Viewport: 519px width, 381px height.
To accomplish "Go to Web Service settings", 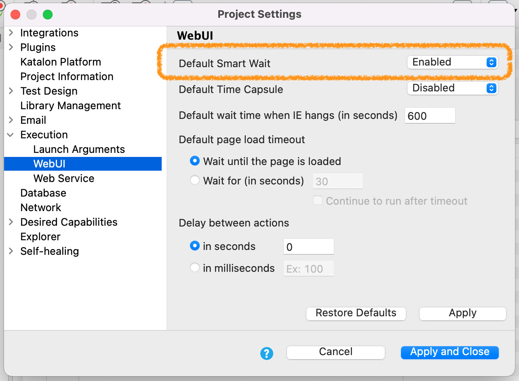I will [64, 178].
